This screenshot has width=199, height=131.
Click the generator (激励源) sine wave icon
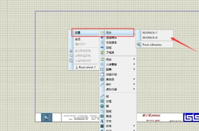[x=102, y=79]
